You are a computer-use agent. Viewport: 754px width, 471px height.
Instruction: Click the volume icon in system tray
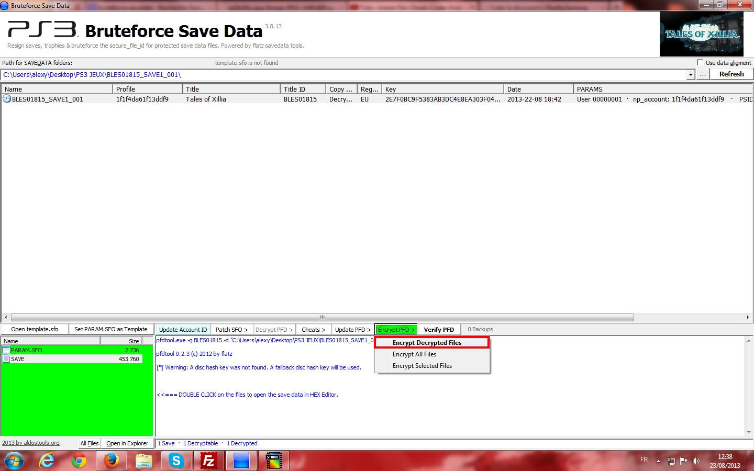click(x=696, y=461)
